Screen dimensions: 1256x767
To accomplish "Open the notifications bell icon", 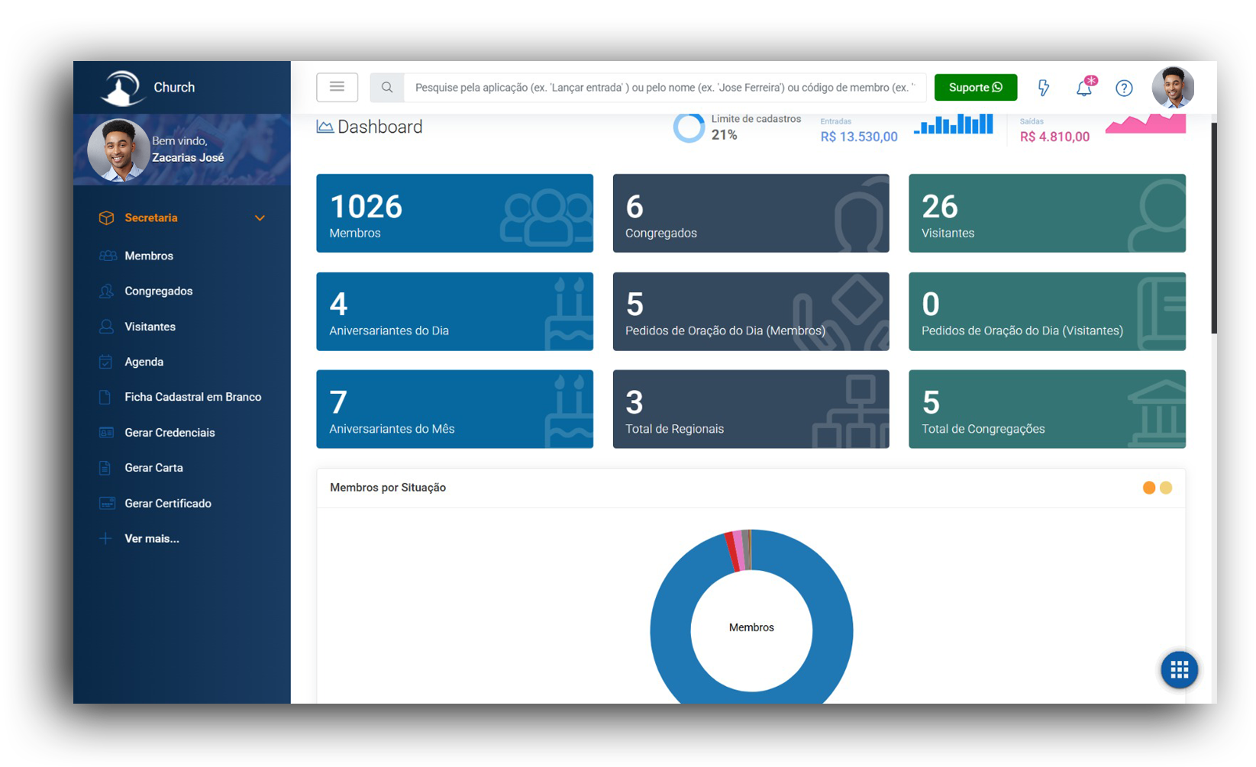I will click(1084, 88).
